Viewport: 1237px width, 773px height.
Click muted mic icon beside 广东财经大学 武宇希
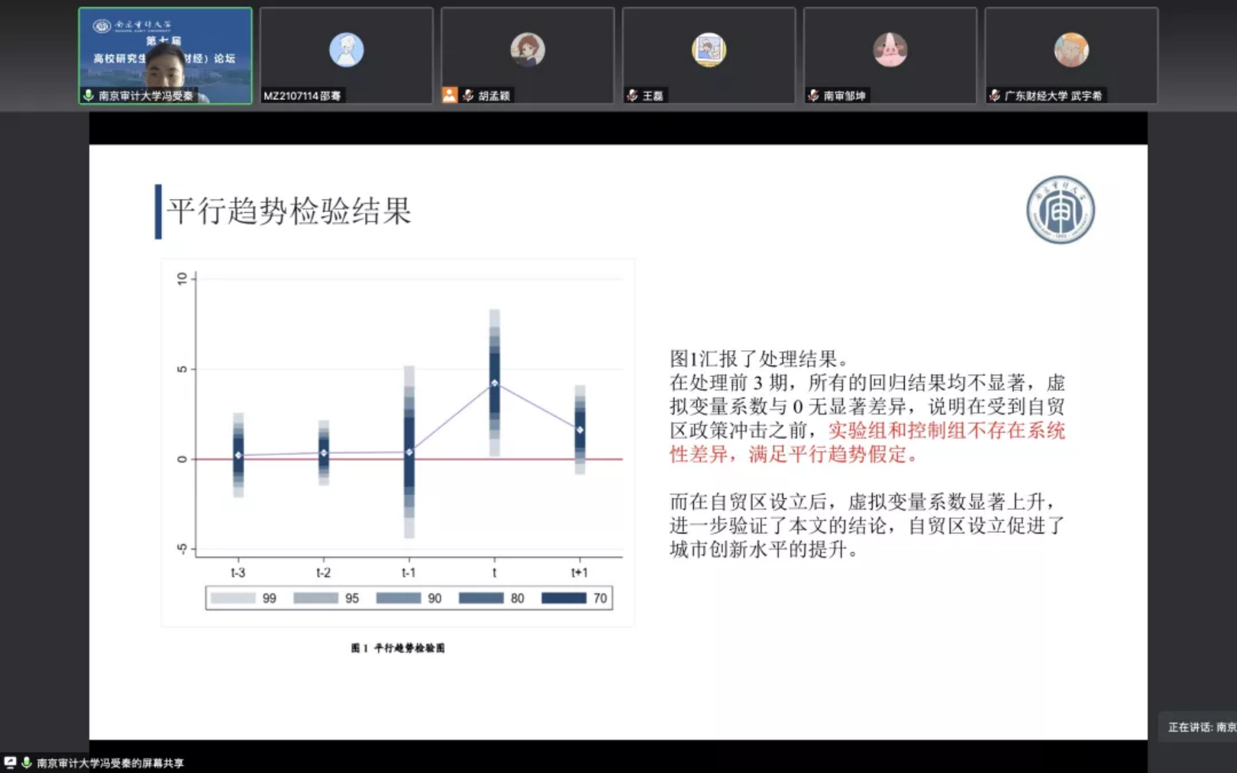click(x=994, y=95)
